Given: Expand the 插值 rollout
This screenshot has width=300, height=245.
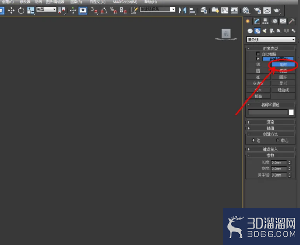Looking at the screenshot, I should click(x=271, y=128).
